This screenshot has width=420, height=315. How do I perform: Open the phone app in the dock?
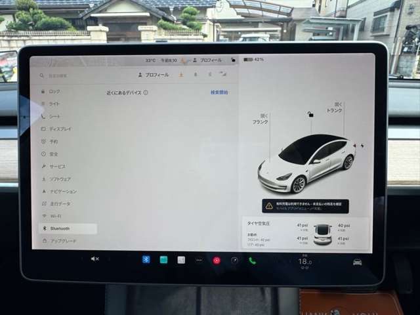(x=252, y=261)
